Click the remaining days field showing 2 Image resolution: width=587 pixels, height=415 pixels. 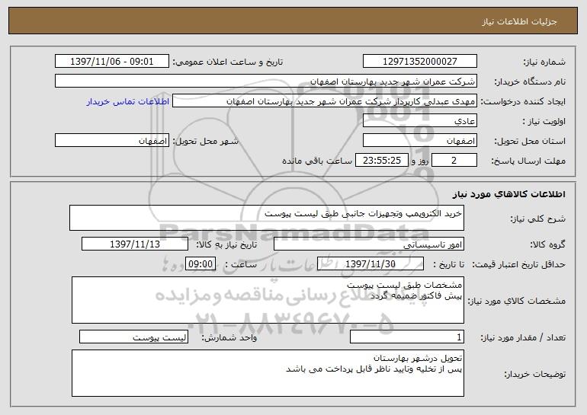(x=454, y=161)
